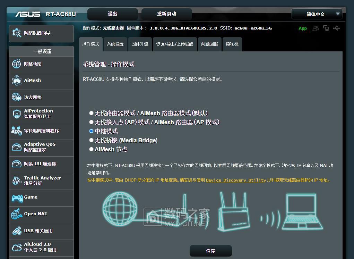Click the ASUS logo
The image size is (354, 259).
click(x=28, y=14)
